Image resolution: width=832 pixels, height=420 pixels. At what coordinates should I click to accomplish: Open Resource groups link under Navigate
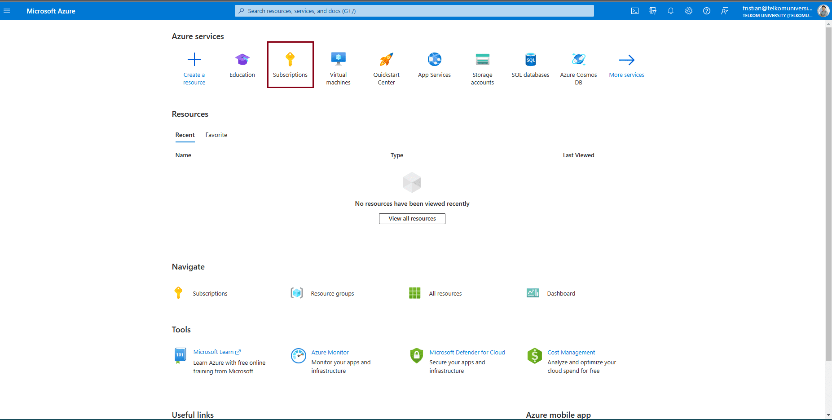[333, 294]
